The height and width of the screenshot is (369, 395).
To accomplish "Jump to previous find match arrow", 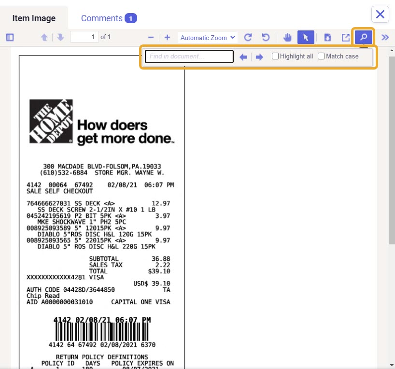I will (x=243, y=57).
